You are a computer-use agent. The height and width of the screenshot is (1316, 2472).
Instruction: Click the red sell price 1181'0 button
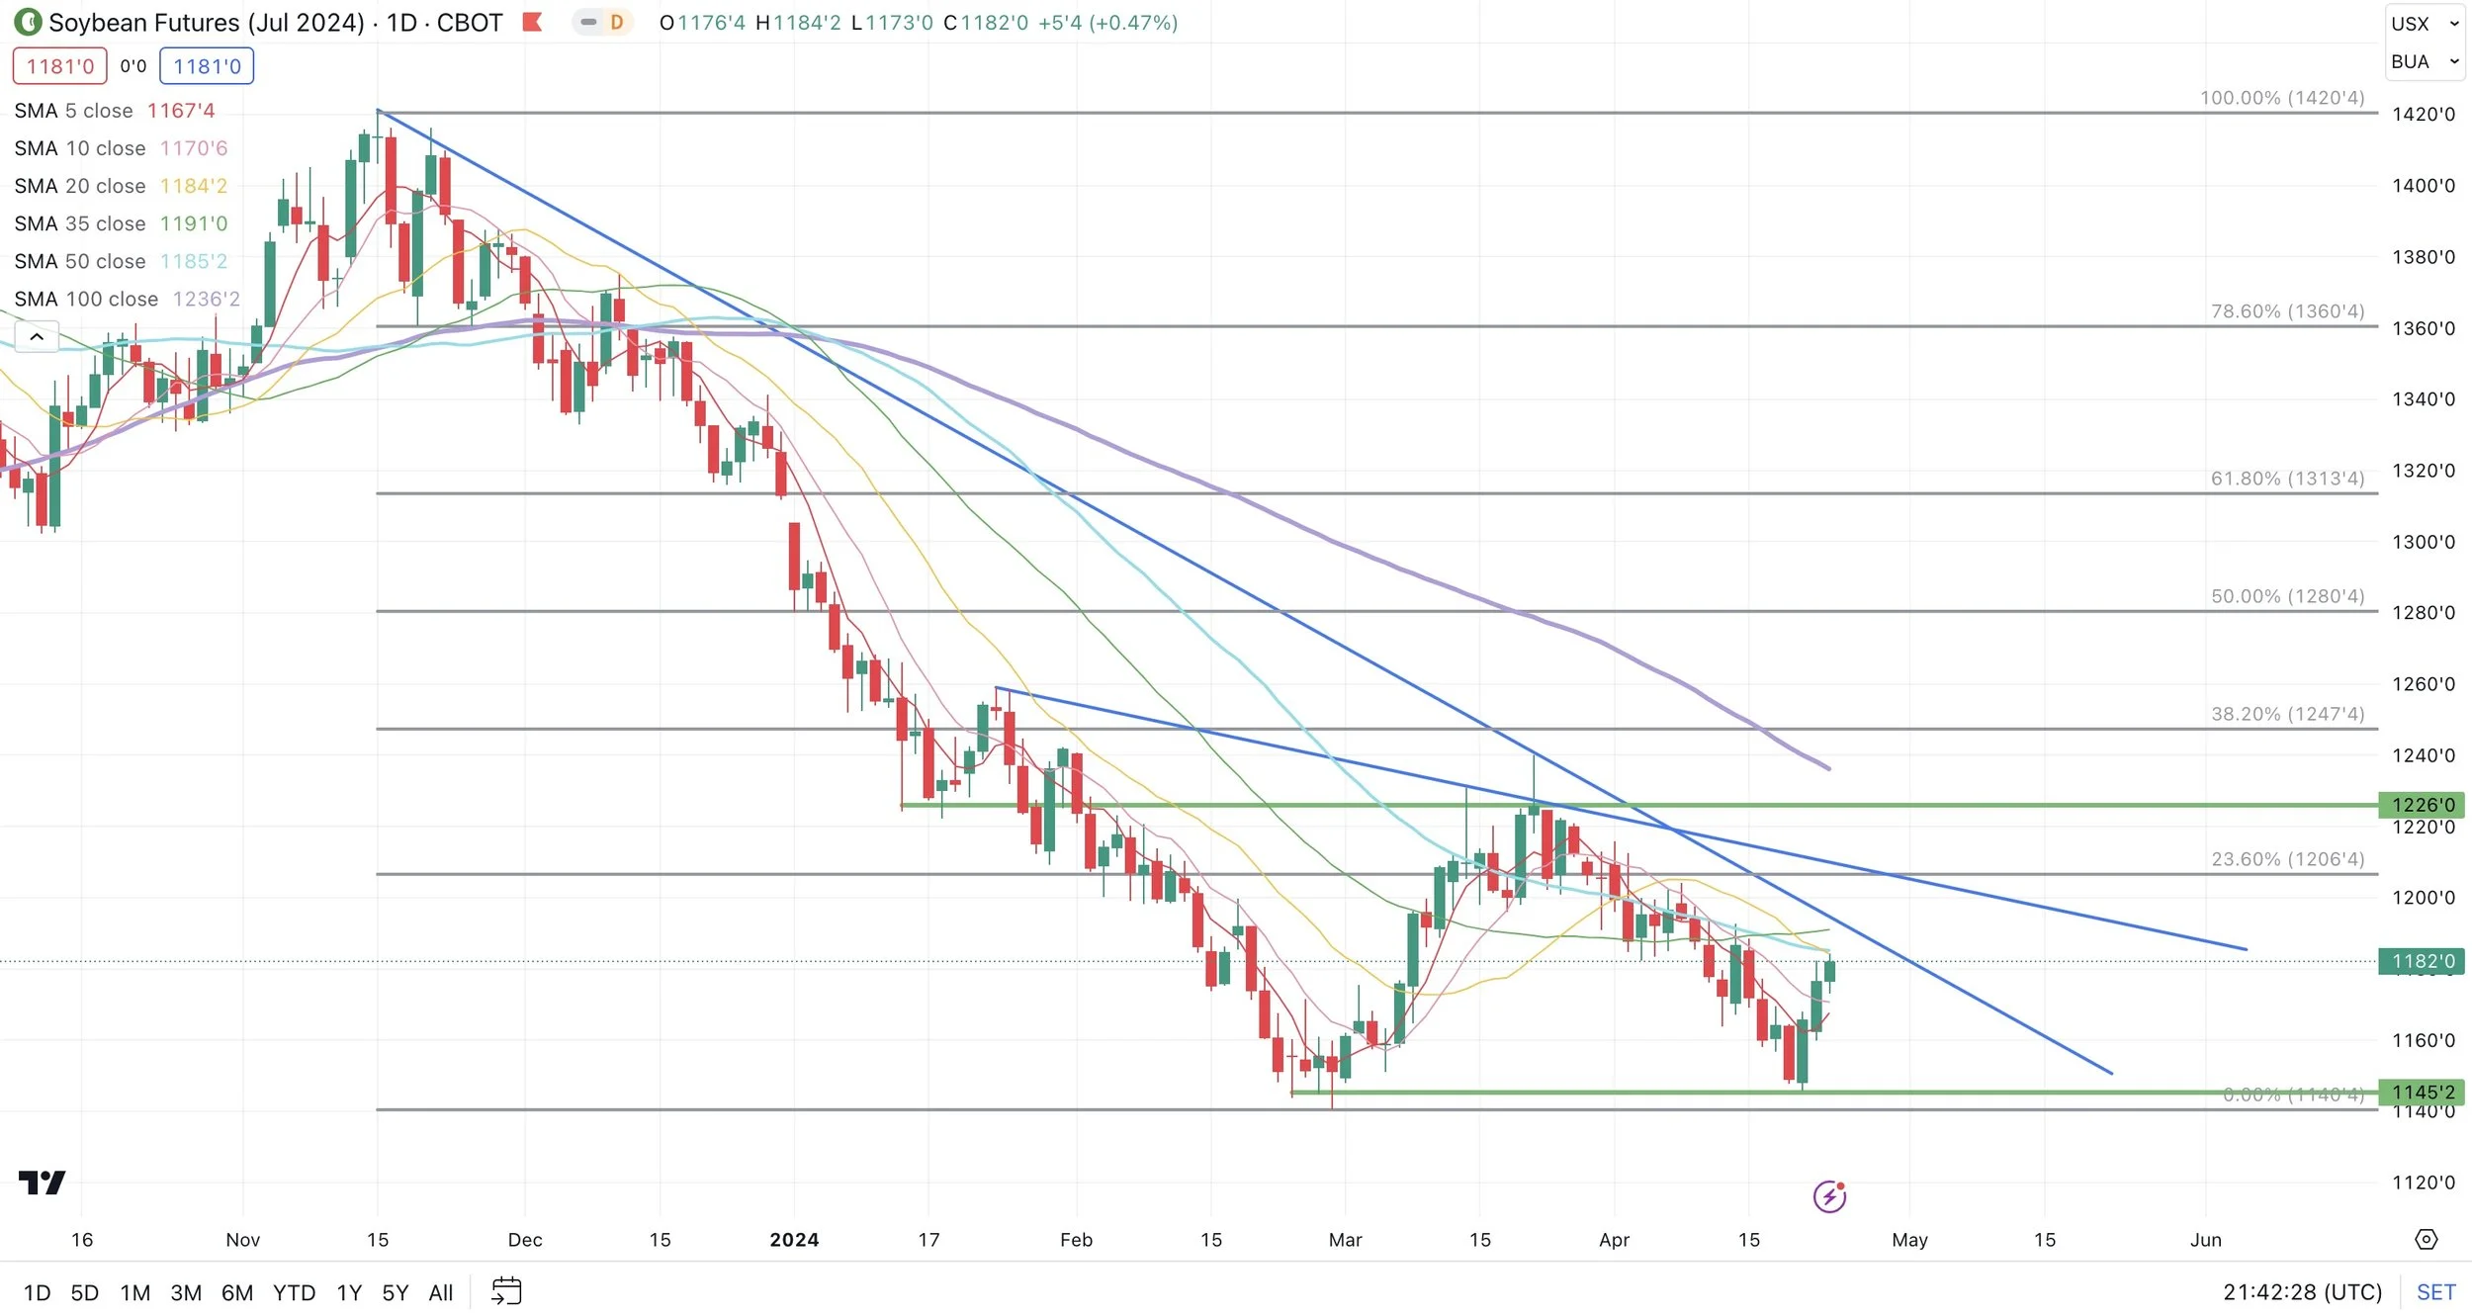(x=59, y=66)
